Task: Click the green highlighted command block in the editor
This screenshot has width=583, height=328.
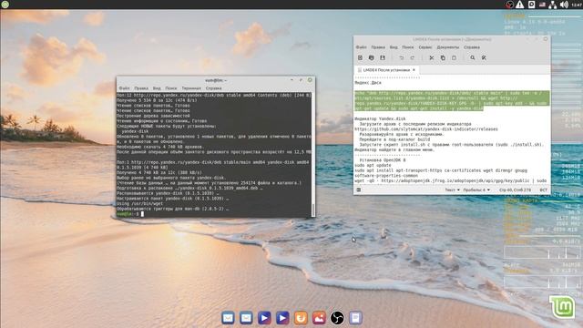Action: pyautogui.click(x=452, y=101)
